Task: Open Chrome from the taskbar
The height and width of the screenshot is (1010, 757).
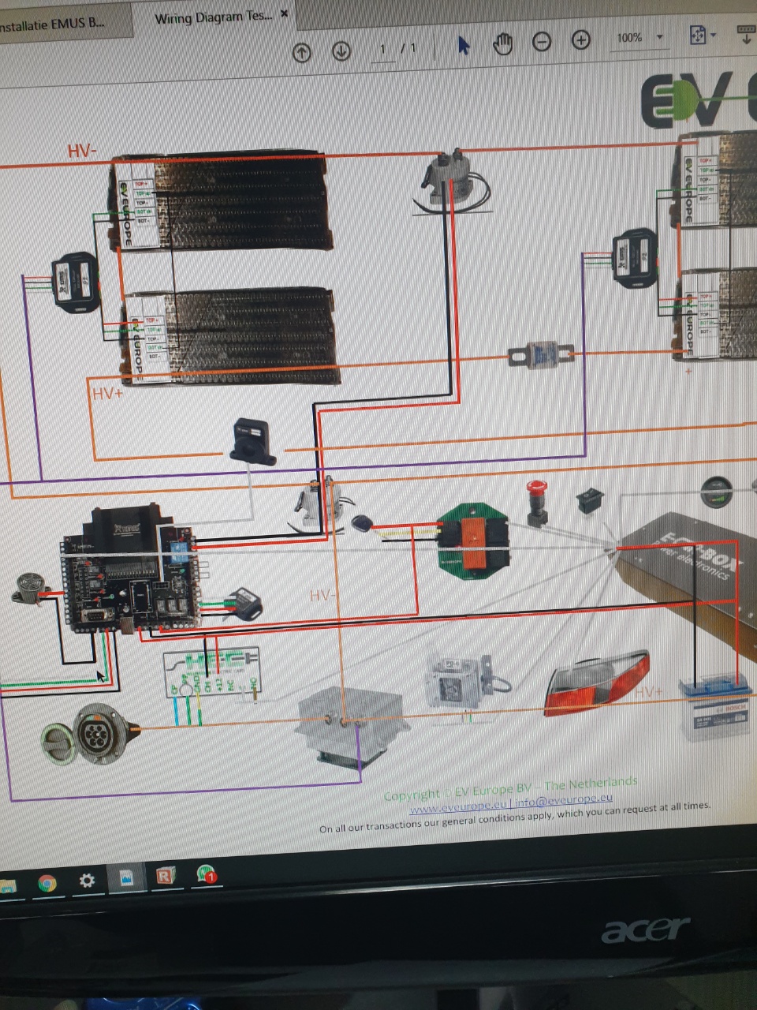Action: point(47,883)
